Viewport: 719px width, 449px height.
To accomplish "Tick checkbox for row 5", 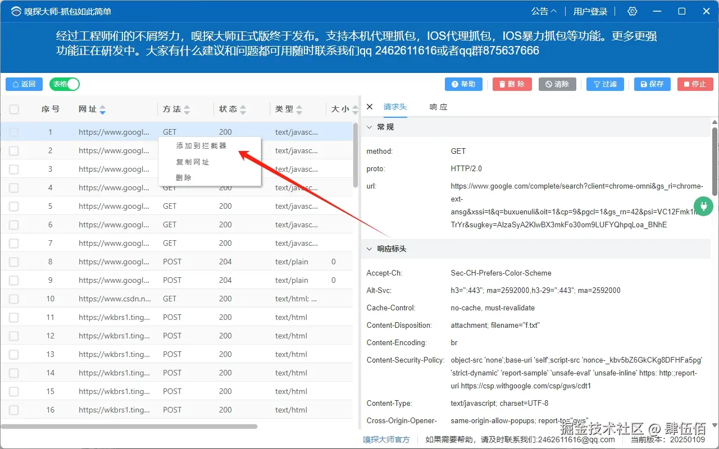I will pyautogui.click(x=14, y=207).
